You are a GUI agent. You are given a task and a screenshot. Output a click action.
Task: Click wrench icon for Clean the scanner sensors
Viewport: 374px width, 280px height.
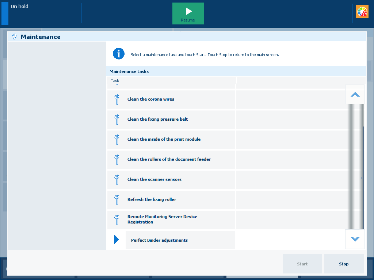[117, 179]
